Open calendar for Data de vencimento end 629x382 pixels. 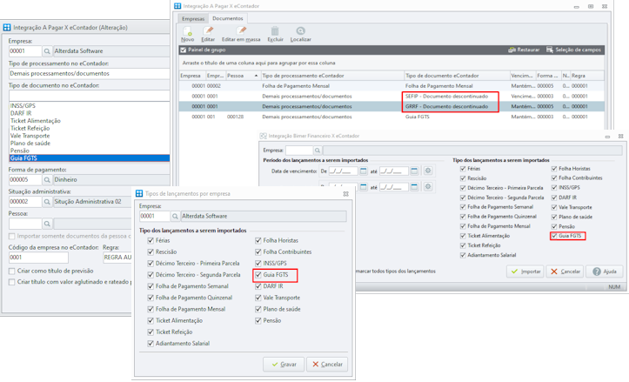coord(414,171)
